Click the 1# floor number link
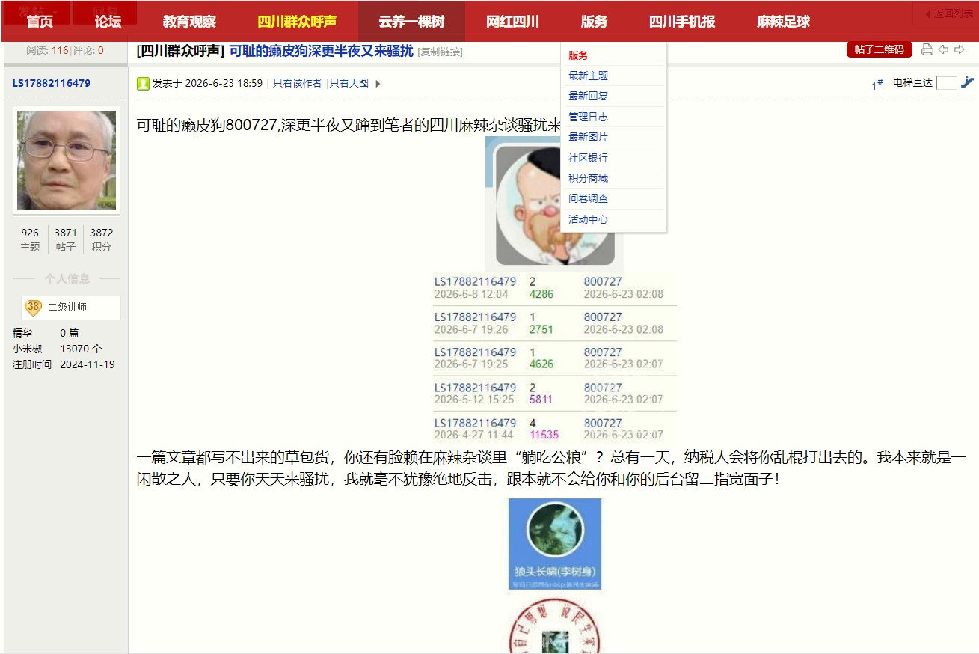The height and width of the screenshot is (654, 979). point(877,84)
